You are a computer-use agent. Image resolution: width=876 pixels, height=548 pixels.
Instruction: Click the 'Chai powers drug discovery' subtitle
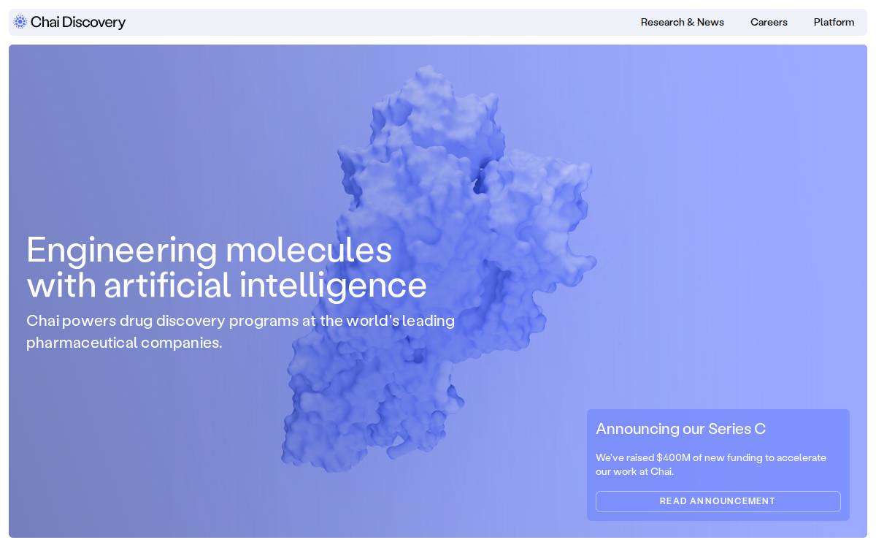coord(241,332)
